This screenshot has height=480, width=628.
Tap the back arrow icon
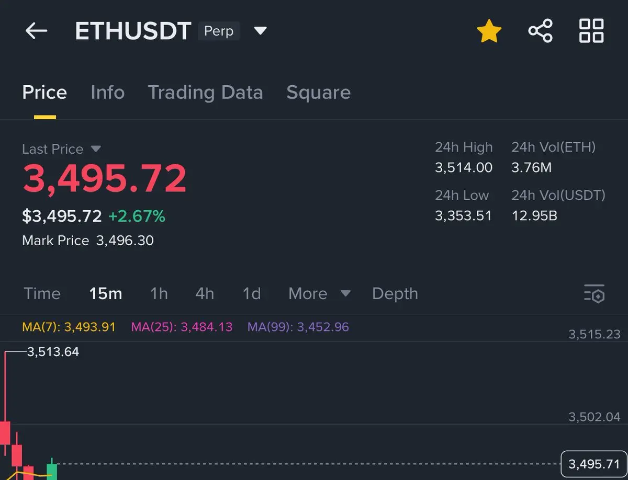pos(36,31)
